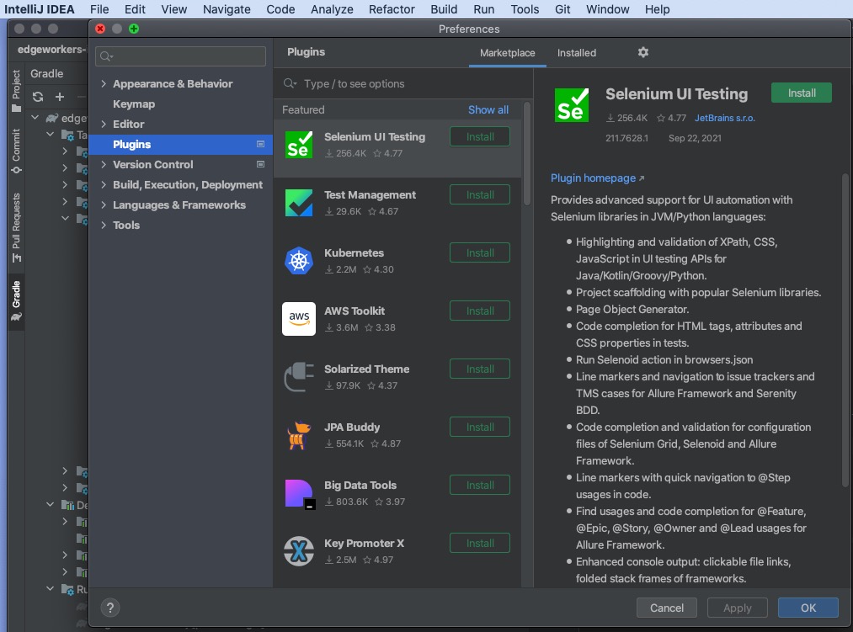The image size is (853, 632).
Task: Click the Solarized Theme plug icon
Action: [x=299, y=377]
